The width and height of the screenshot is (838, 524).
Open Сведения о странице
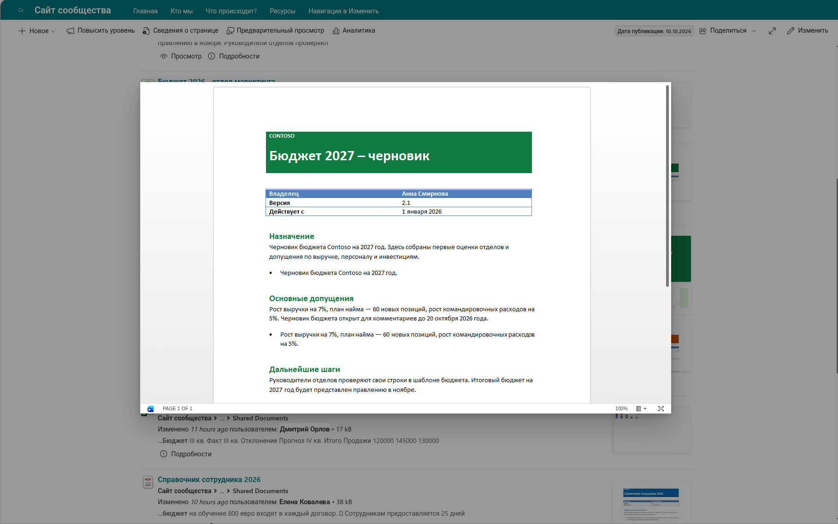coord(180,31)
